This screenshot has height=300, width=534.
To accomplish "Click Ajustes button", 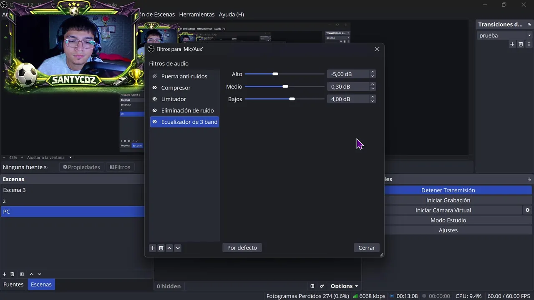I will point(448,230).
